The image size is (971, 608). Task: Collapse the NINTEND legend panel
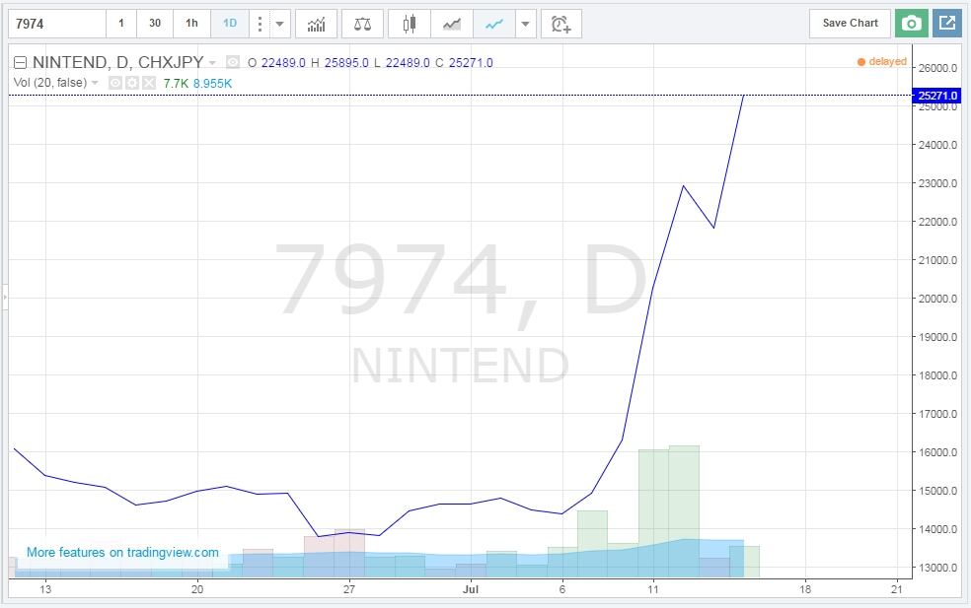tap(19, 61)
